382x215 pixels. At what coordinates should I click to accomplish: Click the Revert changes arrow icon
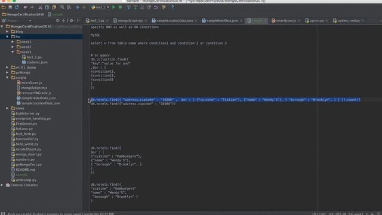pos(156,7)
